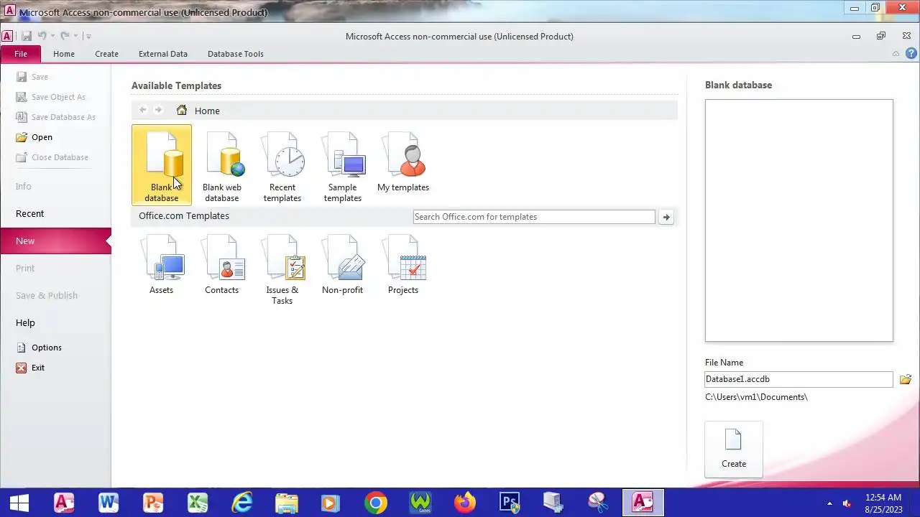The width and height of the screenshot is (920, 517).
Task: Click the Windows Start button
Action: (x=19, y=503)
